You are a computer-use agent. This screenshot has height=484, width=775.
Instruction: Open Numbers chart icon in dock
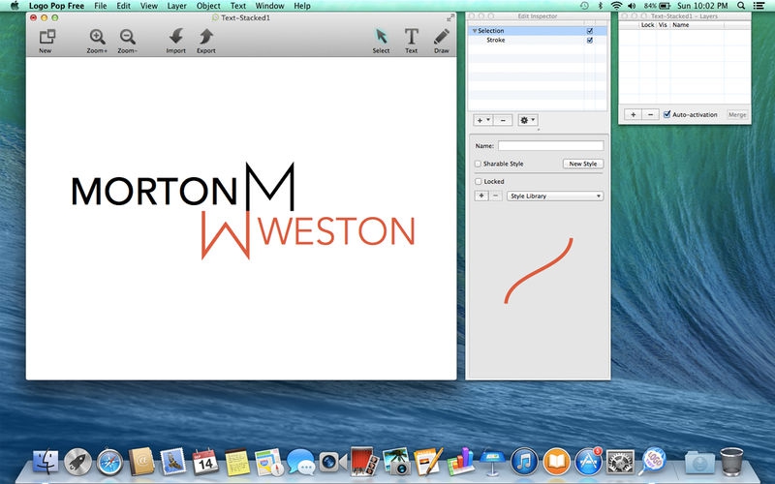460,462
